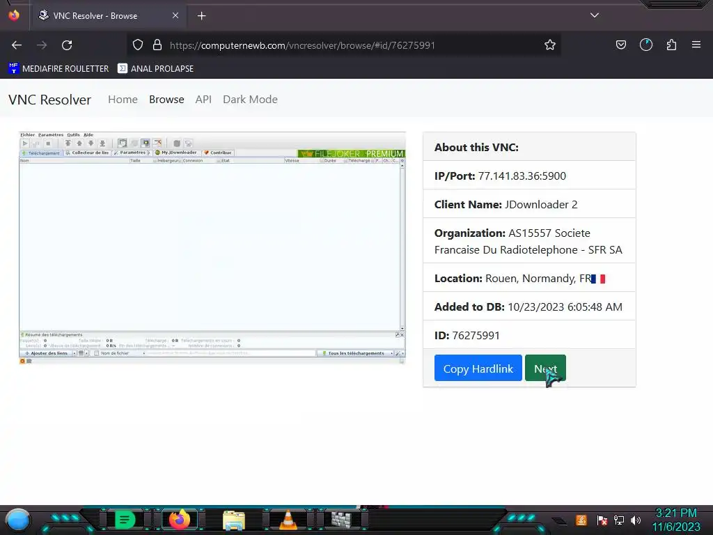Open Action Center flag tray icon
The width and height of the screenshot is (713, 535).
pos(602,520)
